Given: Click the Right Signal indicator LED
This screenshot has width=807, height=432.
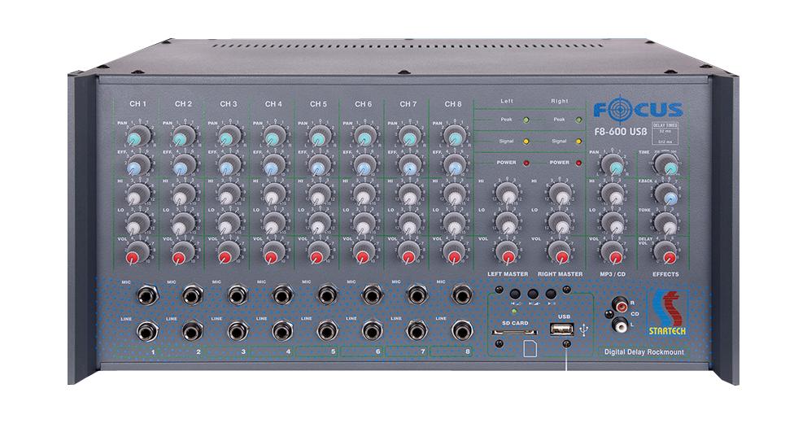Looking at the screenshot, I should click(578, 142).
